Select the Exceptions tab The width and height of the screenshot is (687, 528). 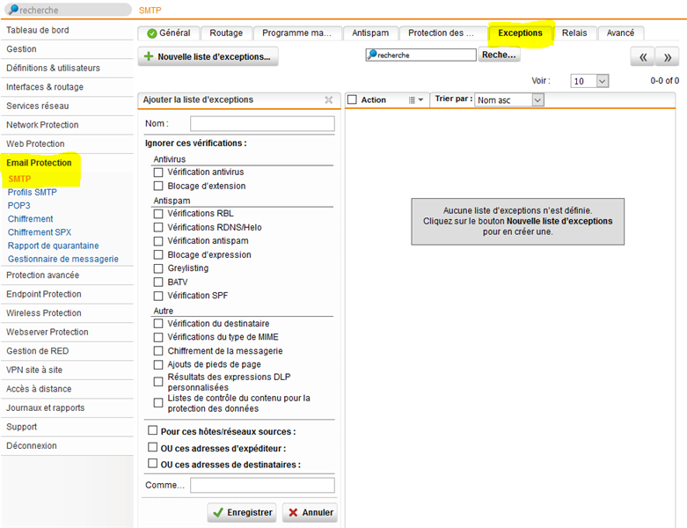(x=520, y=33)
